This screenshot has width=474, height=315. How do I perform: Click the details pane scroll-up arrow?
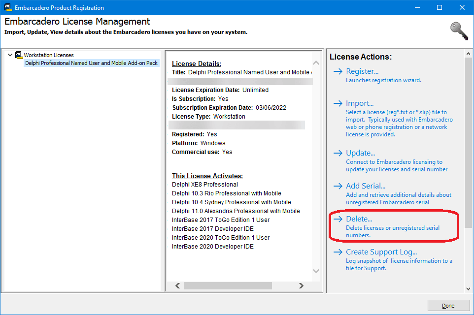(316, 63)
